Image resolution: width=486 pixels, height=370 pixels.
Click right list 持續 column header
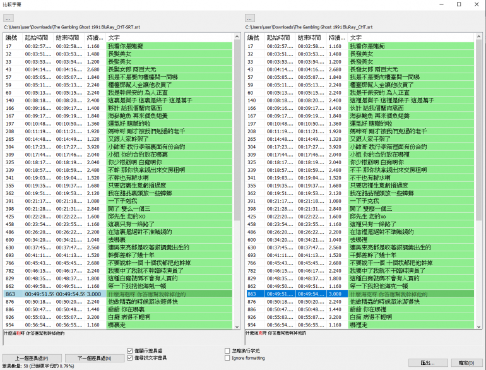click(337, 37)
